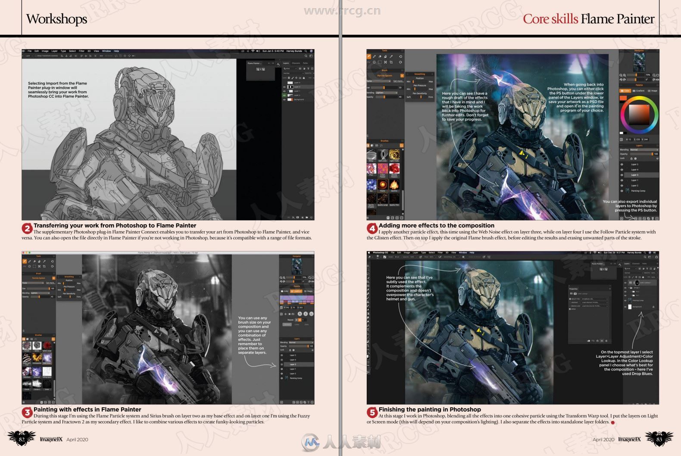Click the Navigator preview thumbnail in step 4
The height and width of the screenshot is (456, 681).
pyautogui.click(x=639, y=62)
